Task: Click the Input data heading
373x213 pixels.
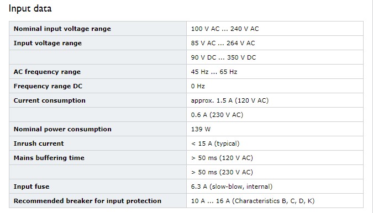Action: tap(30, 8)
